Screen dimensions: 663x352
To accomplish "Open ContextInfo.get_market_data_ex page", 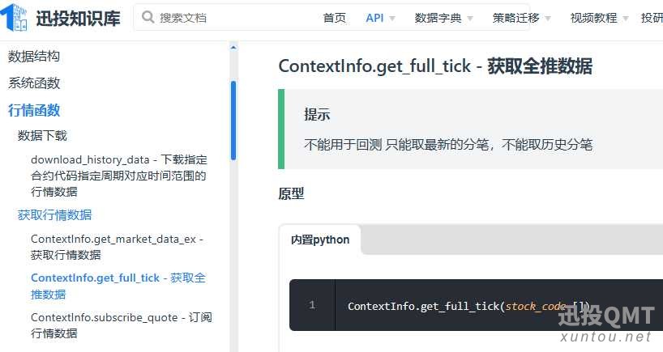I will pos(118,247).
